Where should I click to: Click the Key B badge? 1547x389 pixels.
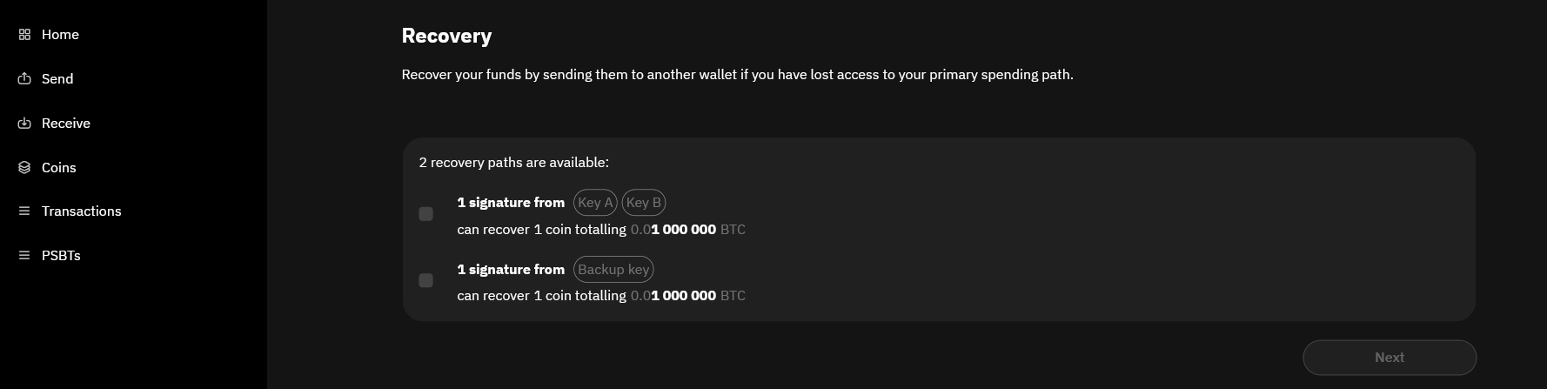644,203
